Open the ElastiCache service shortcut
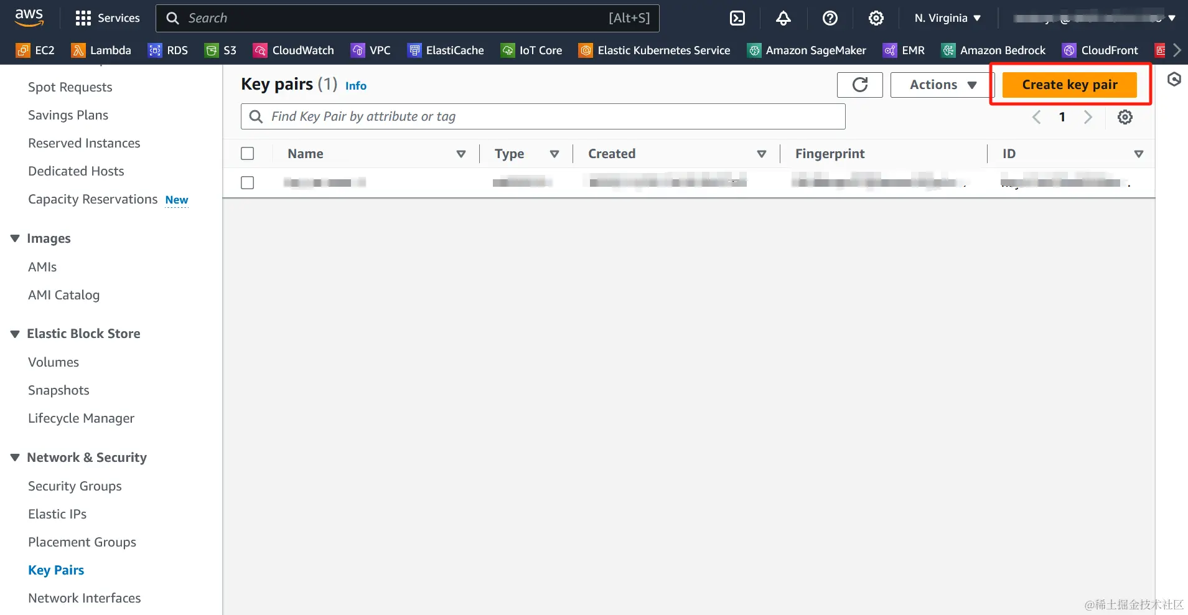 click(x=446, y=50)
